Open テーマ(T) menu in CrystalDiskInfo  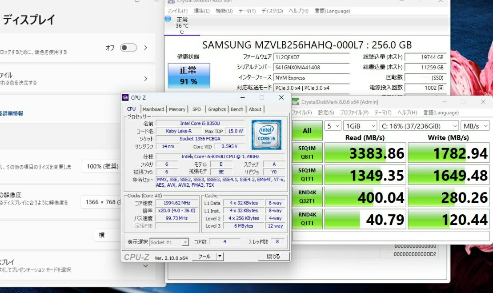coord(247,11)
